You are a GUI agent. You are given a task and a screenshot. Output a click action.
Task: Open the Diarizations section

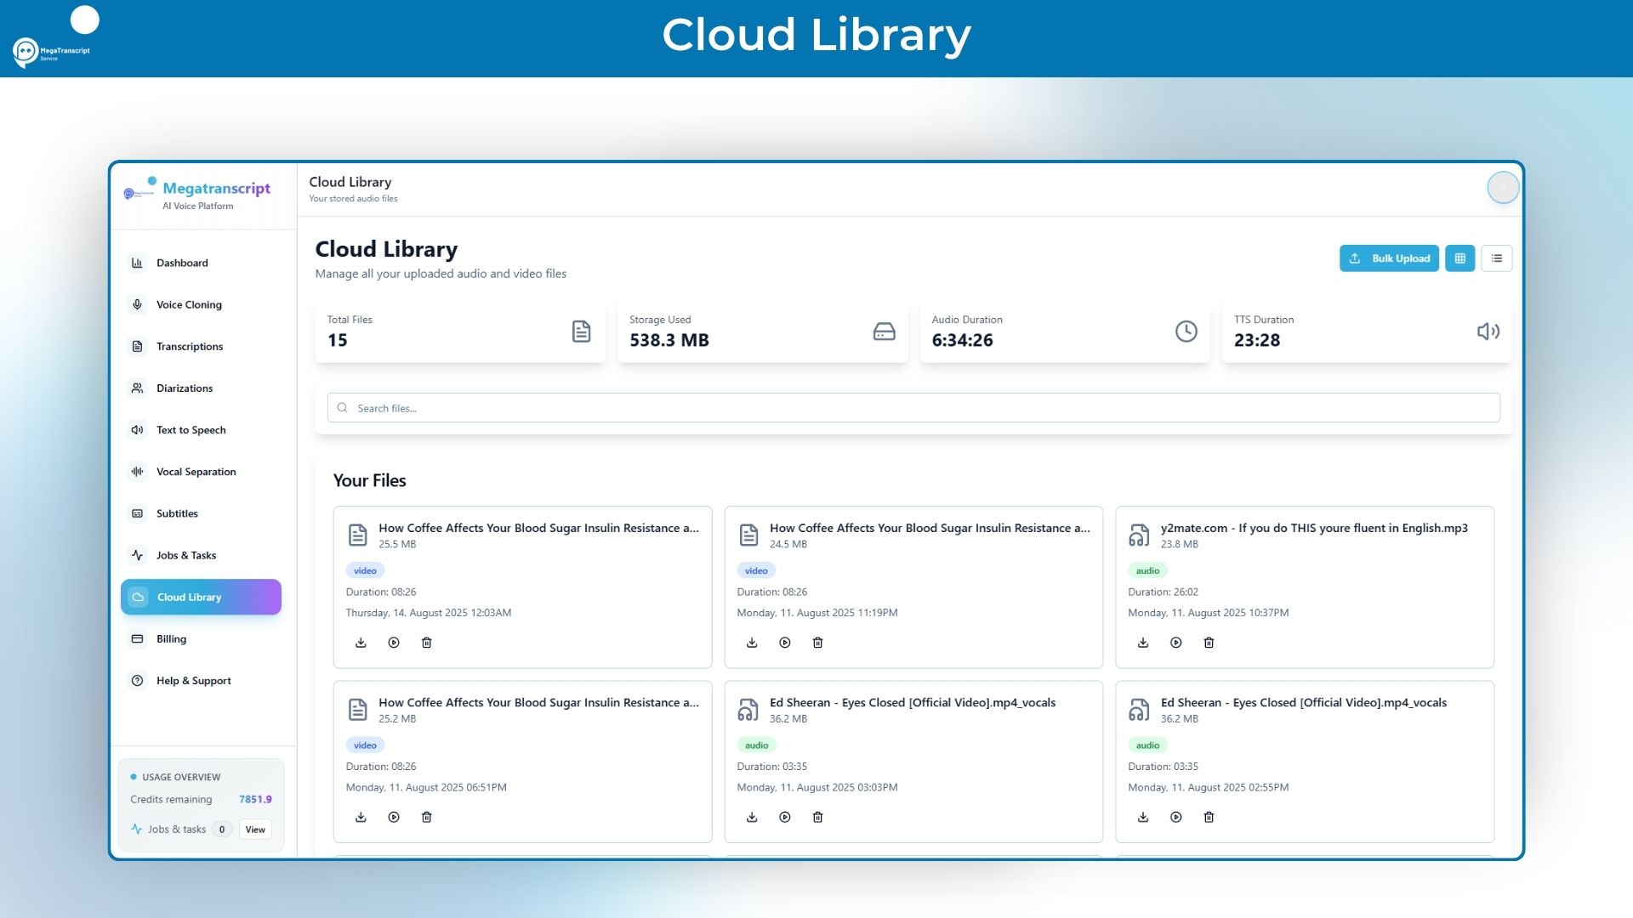pos(184,388)
